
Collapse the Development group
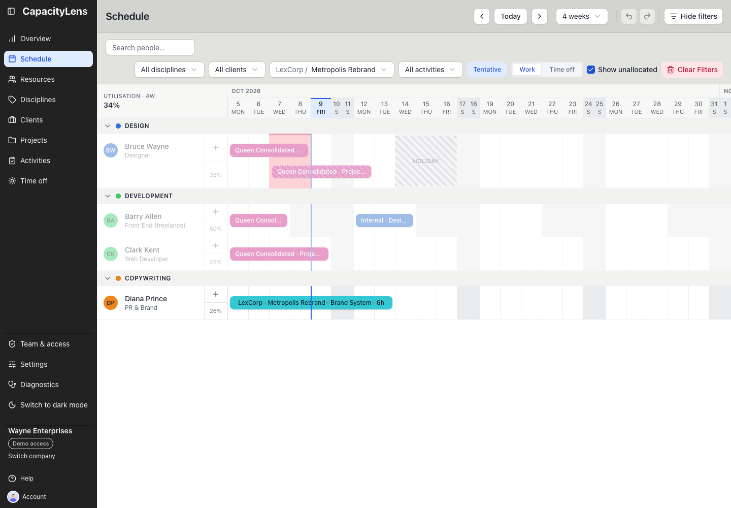(x=108, y=196)
